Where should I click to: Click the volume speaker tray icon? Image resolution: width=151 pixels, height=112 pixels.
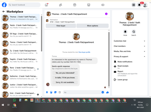(135, 105)
